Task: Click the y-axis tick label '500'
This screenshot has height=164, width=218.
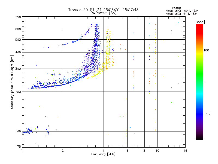Action: point(18,40)
